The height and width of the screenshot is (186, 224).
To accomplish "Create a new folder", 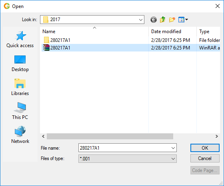I will [x=172, y=20].
